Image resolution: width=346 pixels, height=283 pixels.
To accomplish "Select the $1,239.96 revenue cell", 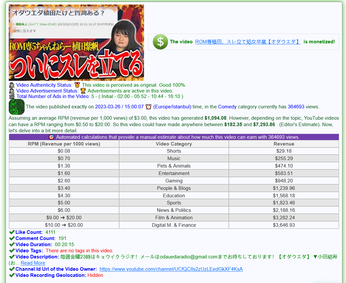I will tap(284, 188).
